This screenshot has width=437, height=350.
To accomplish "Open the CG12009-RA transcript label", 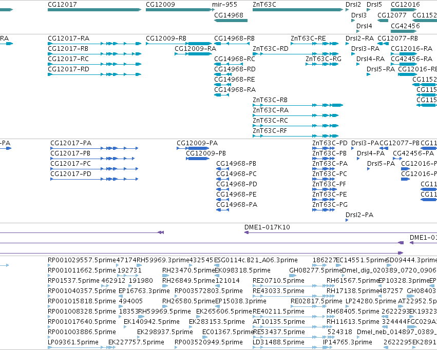I will (195, 49).
